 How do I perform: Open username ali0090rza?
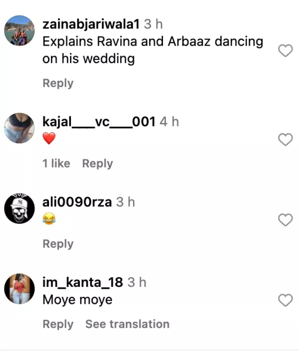[x=77, y=202]
